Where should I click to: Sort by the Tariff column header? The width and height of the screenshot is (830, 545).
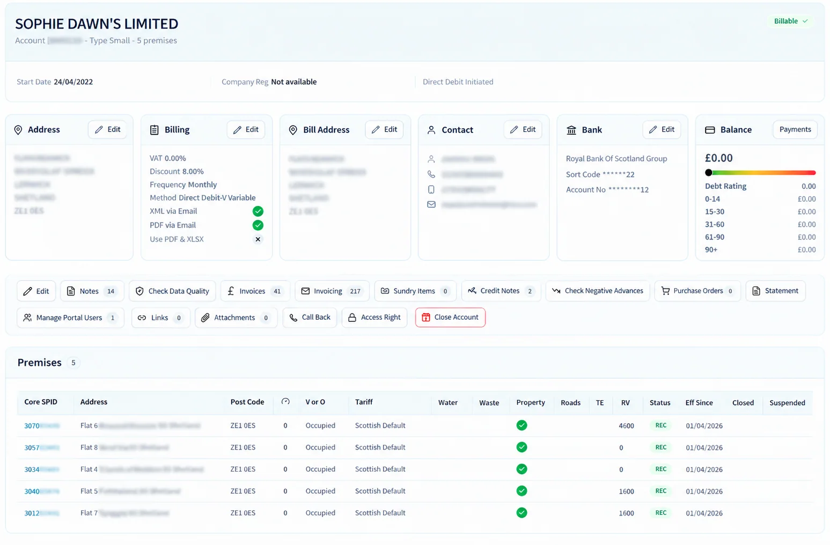pyautogui.click(x=364, y=402)
